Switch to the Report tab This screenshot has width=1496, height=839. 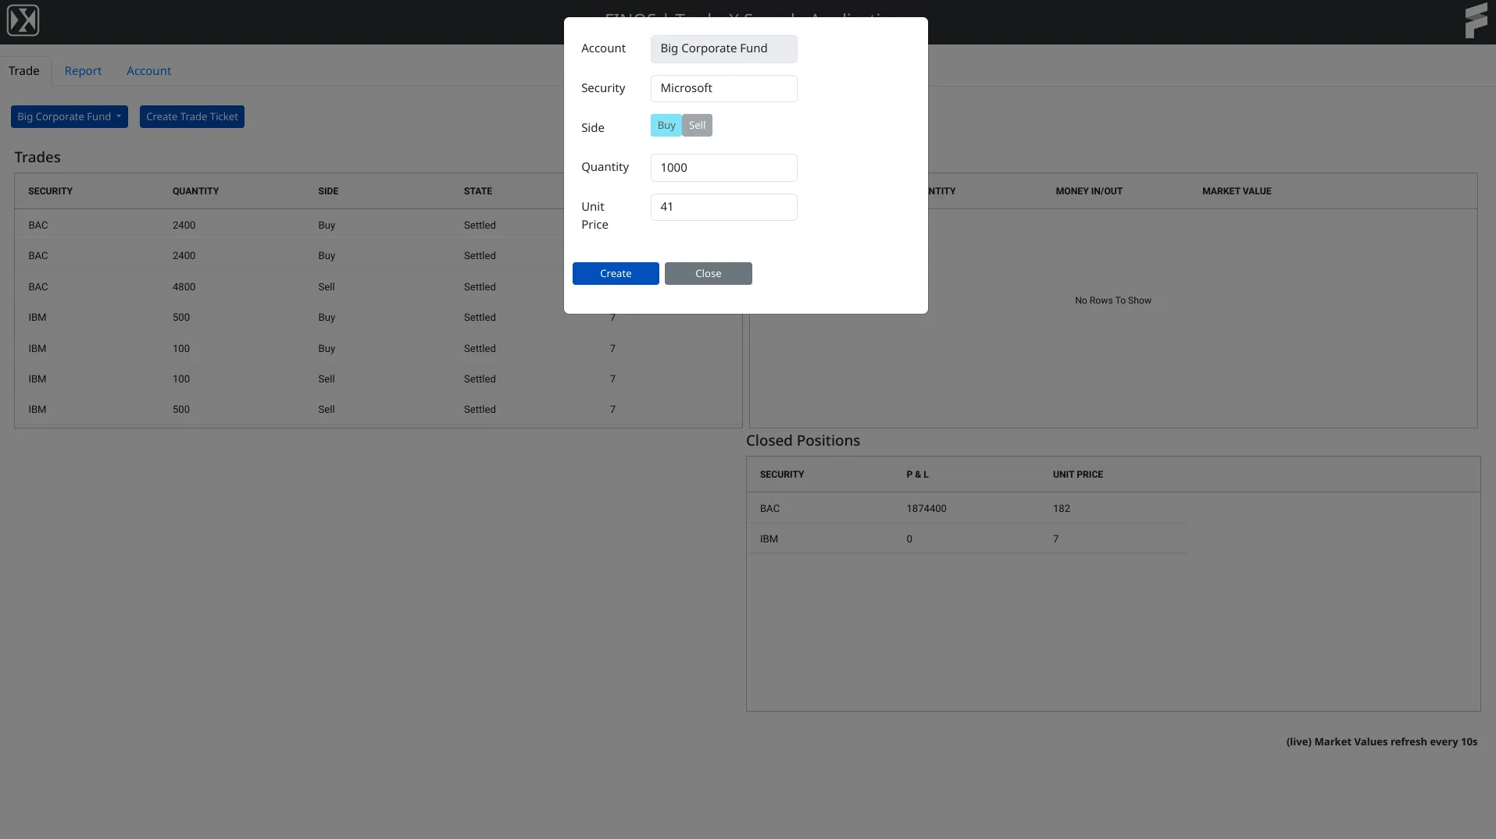click(x=83, y=70)
